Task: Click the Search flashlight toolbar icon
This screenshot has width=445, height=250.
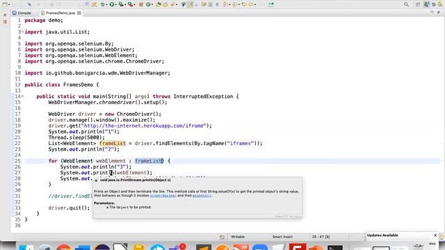Action: [x=172, y=5]
